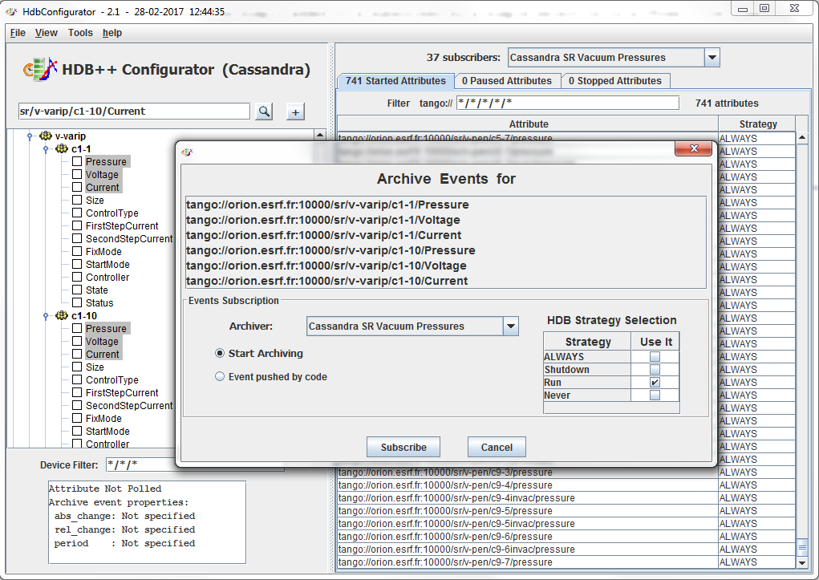The width and height of the screenshot is (819, 580).
Task: Click the Subscribe button
Action: click(403, 447)
